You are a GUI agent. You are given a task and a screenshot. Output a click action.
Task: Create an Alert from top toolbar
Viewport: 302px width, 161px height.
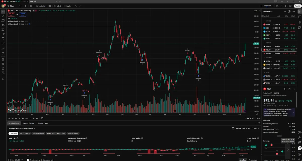(58, 6)
